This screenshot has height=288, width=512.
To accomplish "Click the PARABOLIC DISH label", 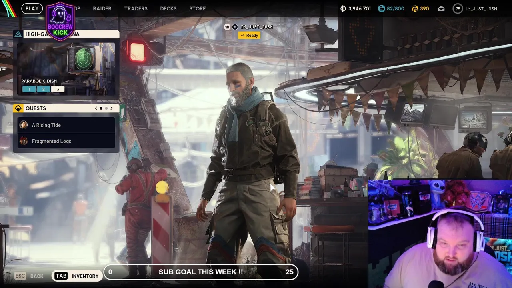I will pyautogui.click(x=39, y=81).
